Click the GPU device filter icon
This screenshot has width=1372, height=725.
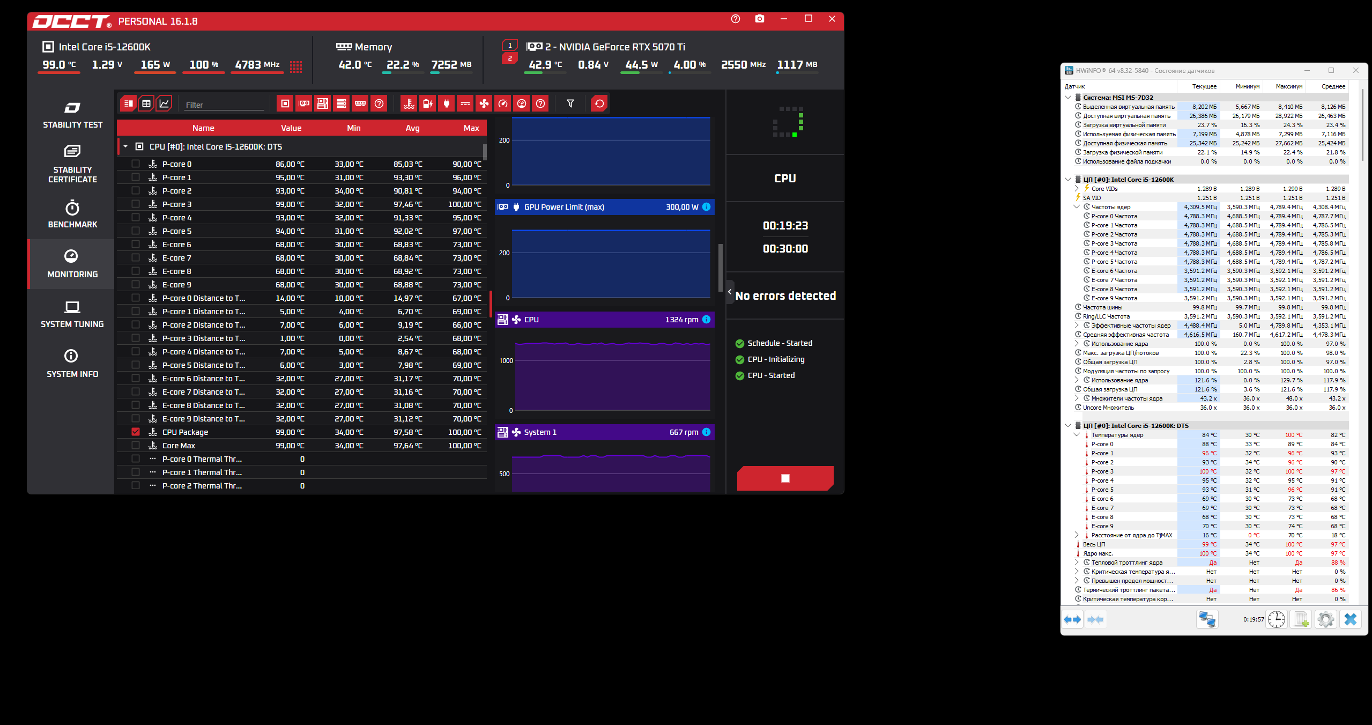303,103
